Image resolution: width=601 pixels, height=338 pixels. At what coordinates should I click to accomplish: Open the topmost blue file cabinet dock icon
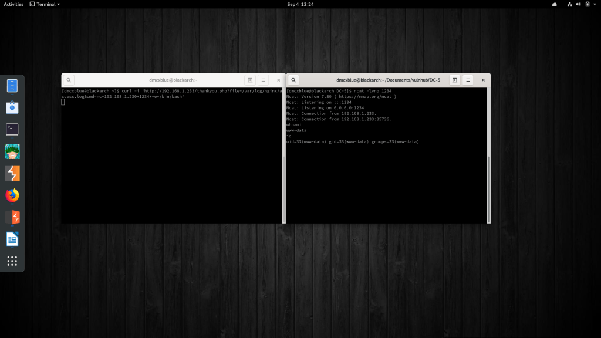[12, 86]
